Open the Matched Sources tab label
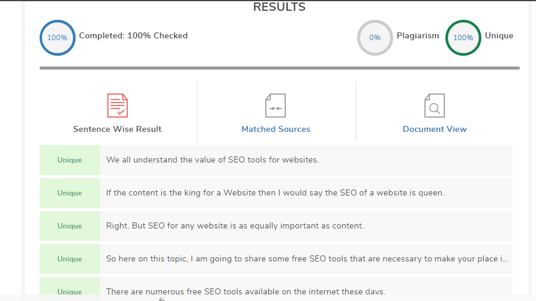The image size is (536, 301). [x=276, y=129]
